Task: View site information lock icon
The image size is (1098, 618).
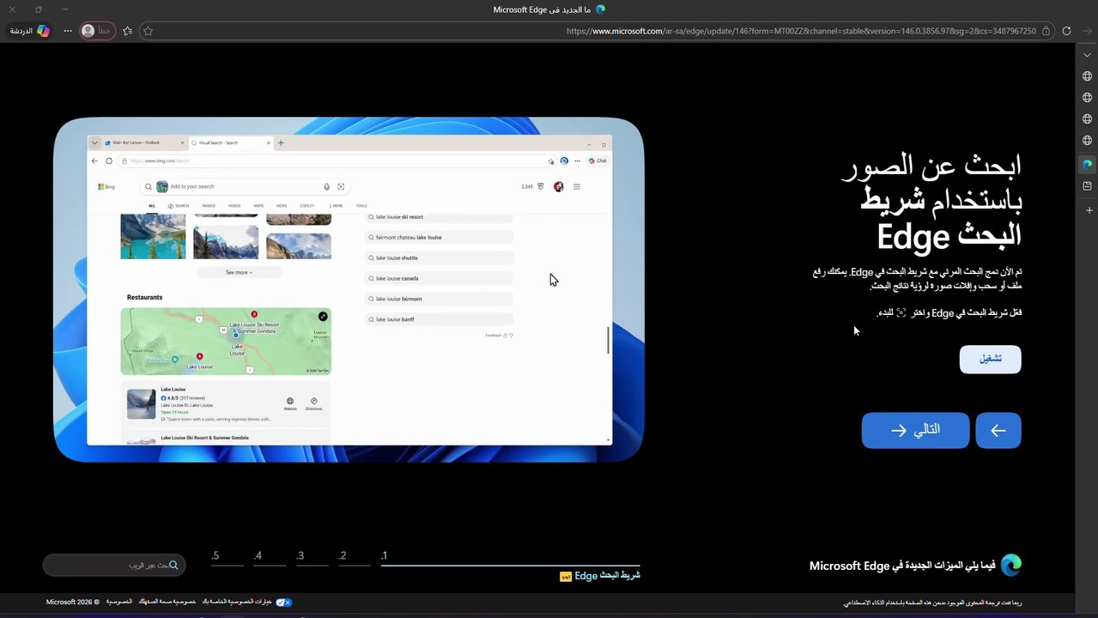Action: pos(1046,31)
